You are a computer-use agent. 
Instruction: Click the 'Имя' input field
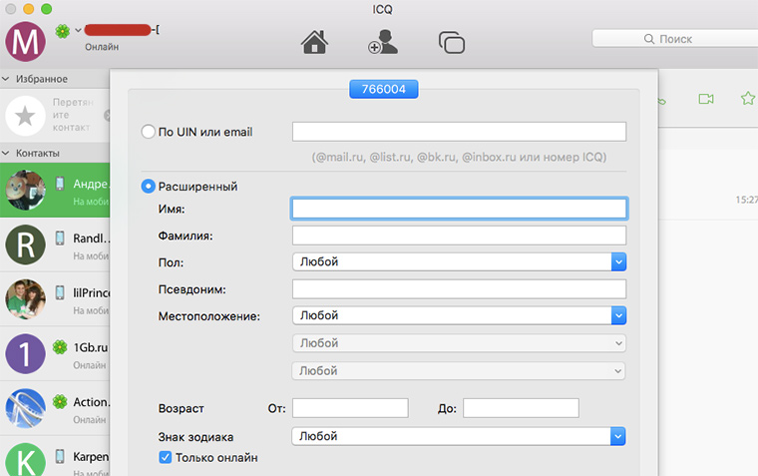pos(459,208)
